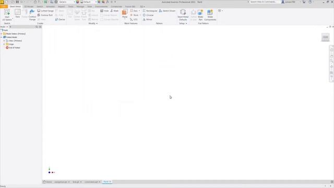The image size is (334, 188).
Task: Open the Axis dropdown arrow
Action: 139,10
